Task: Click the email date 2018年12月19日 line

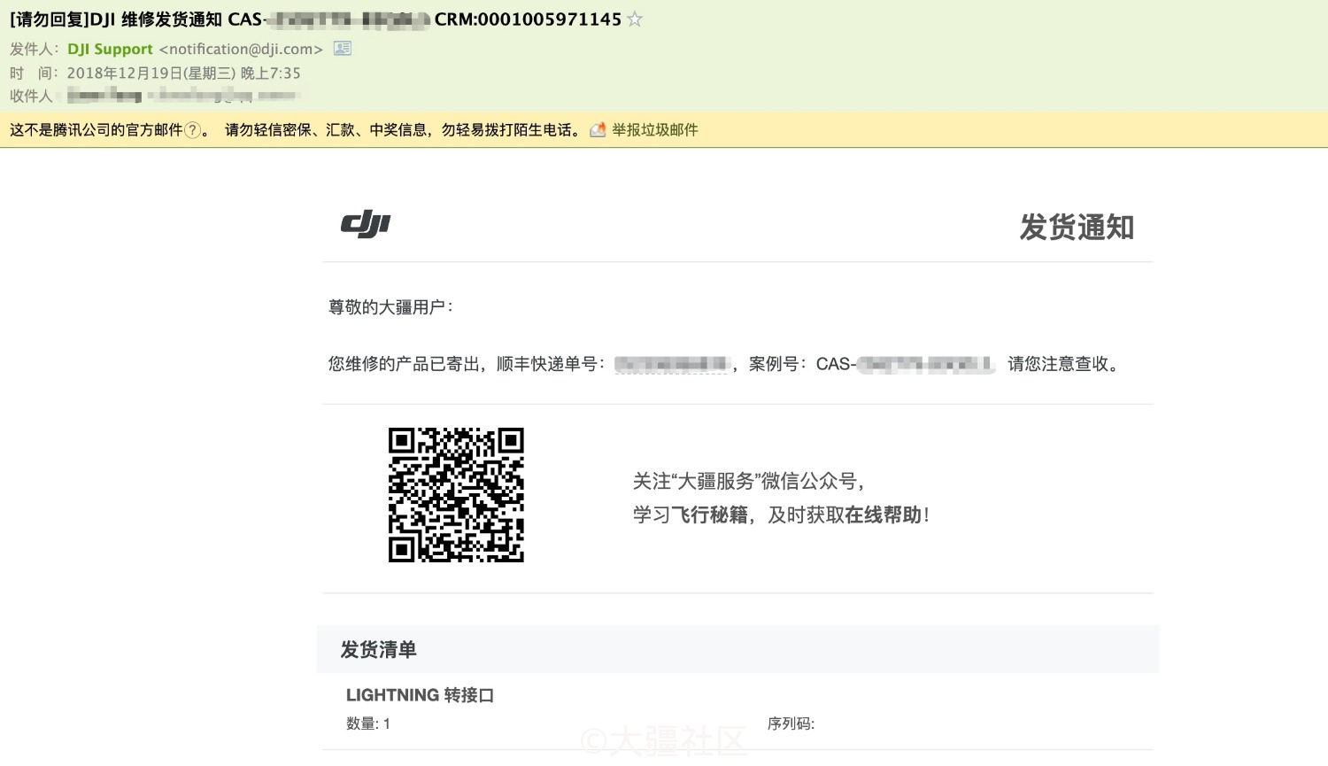Action: [x=183, y=74]
